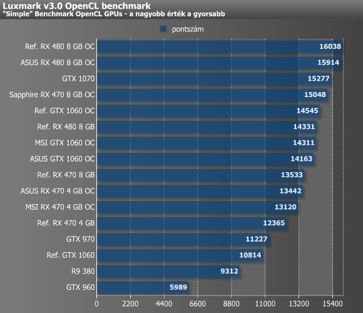Click the Luxmark v3.0 OpenCL benchmark title
Viewport: 363px width, 313px height.
click(x=76, y=6)
